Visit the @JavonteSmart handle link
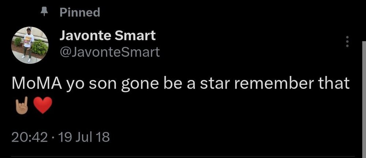This screenshot has width=366, height=158. (x=109, y=52)
